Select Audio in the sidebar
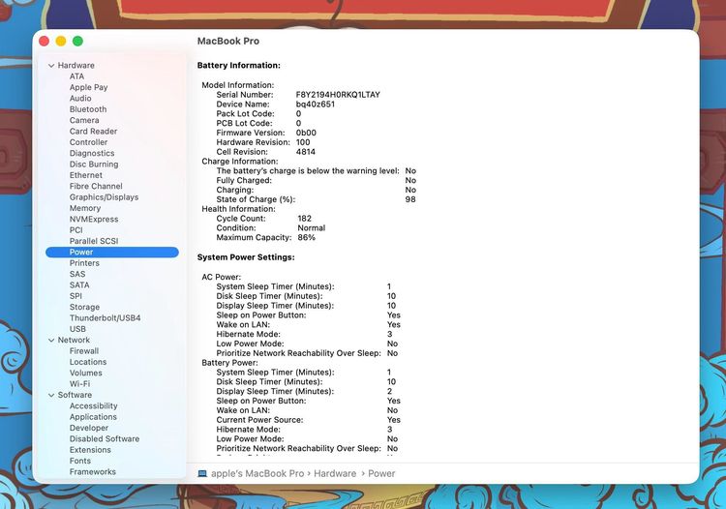The height and width of the screenshot is (509, 726). 80,98
